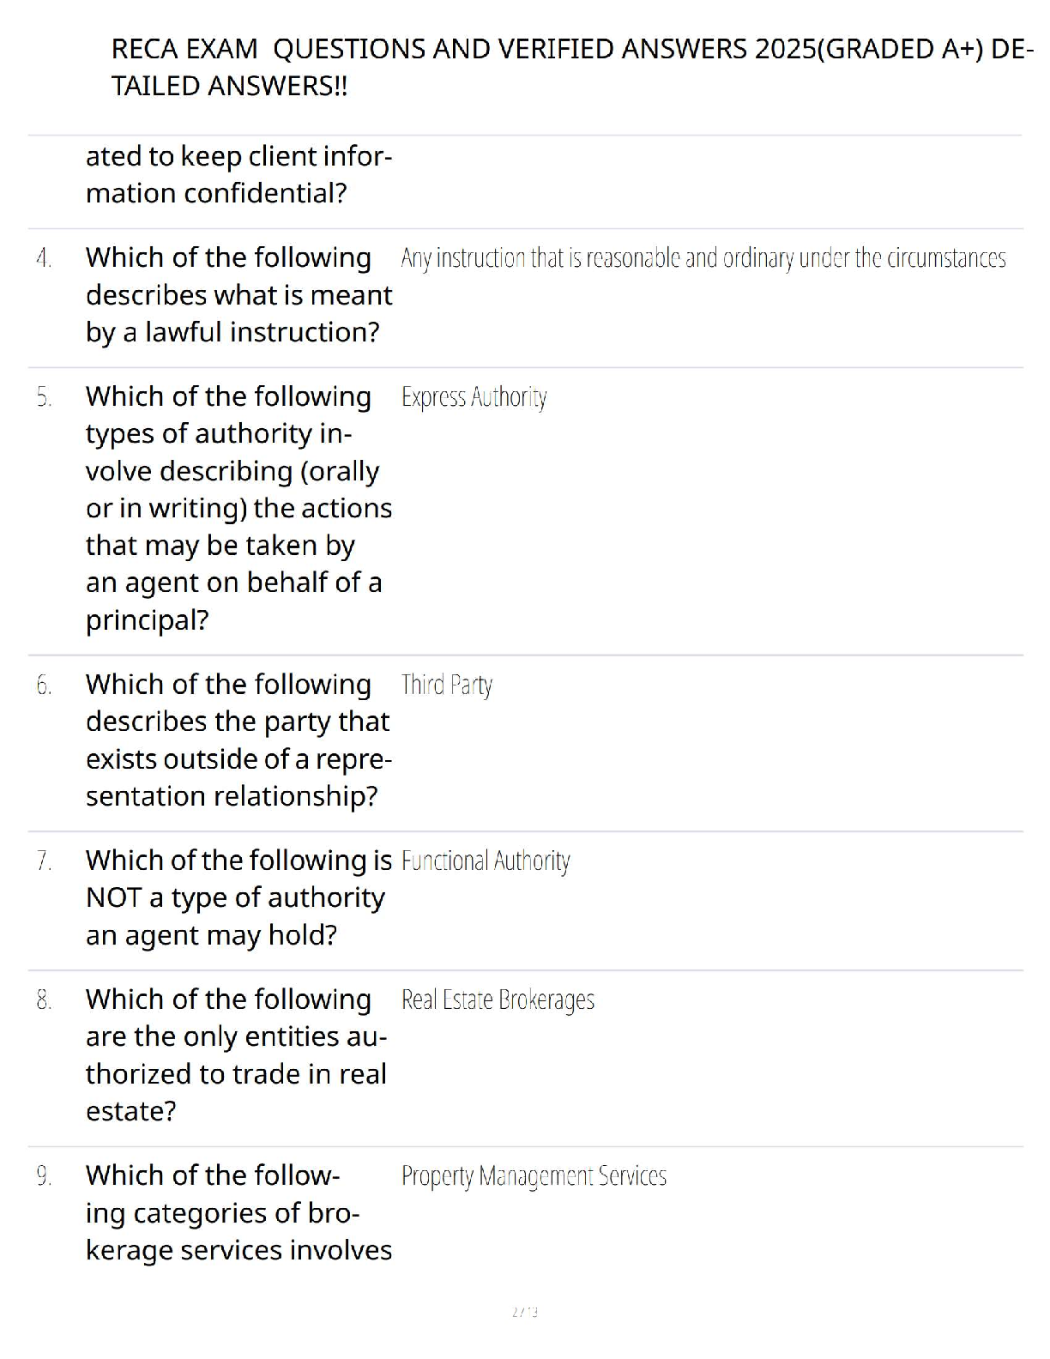Select the question about describing agent actions
The height and width of the screenshot is (1359, 1050).
tap(238, 508)
